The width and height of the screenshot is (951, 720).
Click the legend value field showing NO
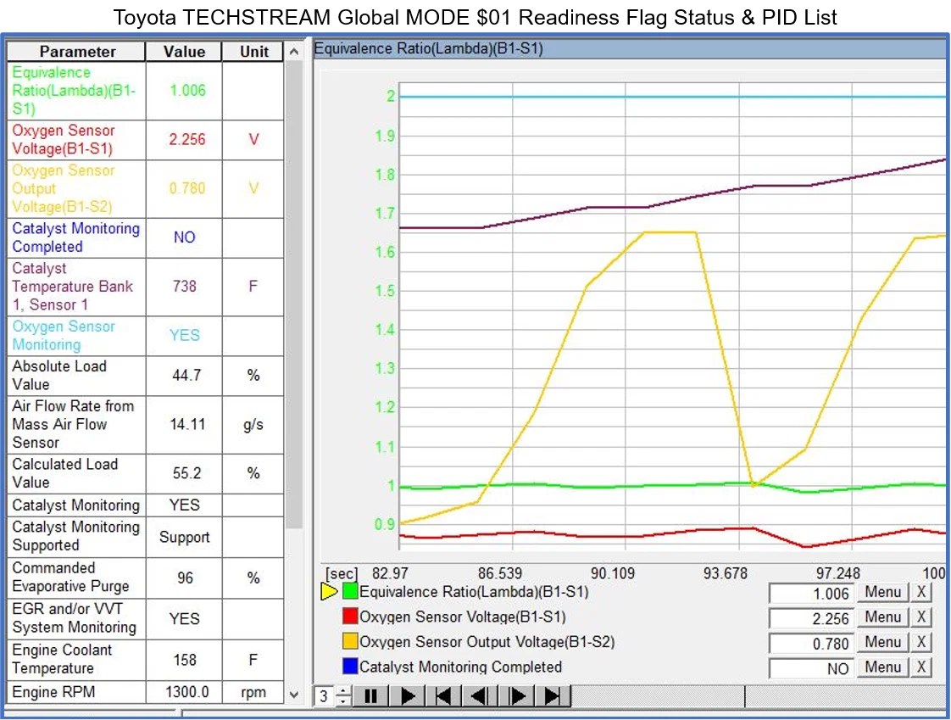click(x=811, y=667)
